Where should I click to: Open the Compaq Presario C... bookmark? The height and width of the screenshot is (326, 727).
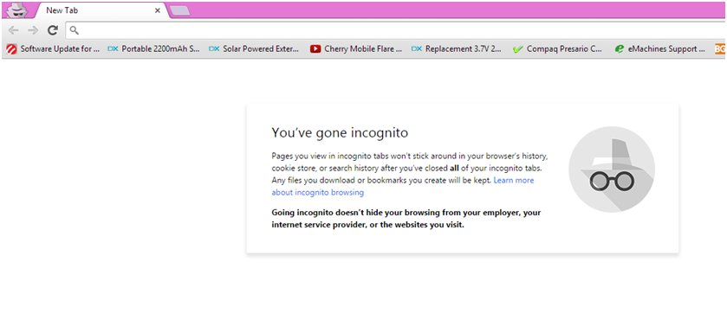[558, 48]
